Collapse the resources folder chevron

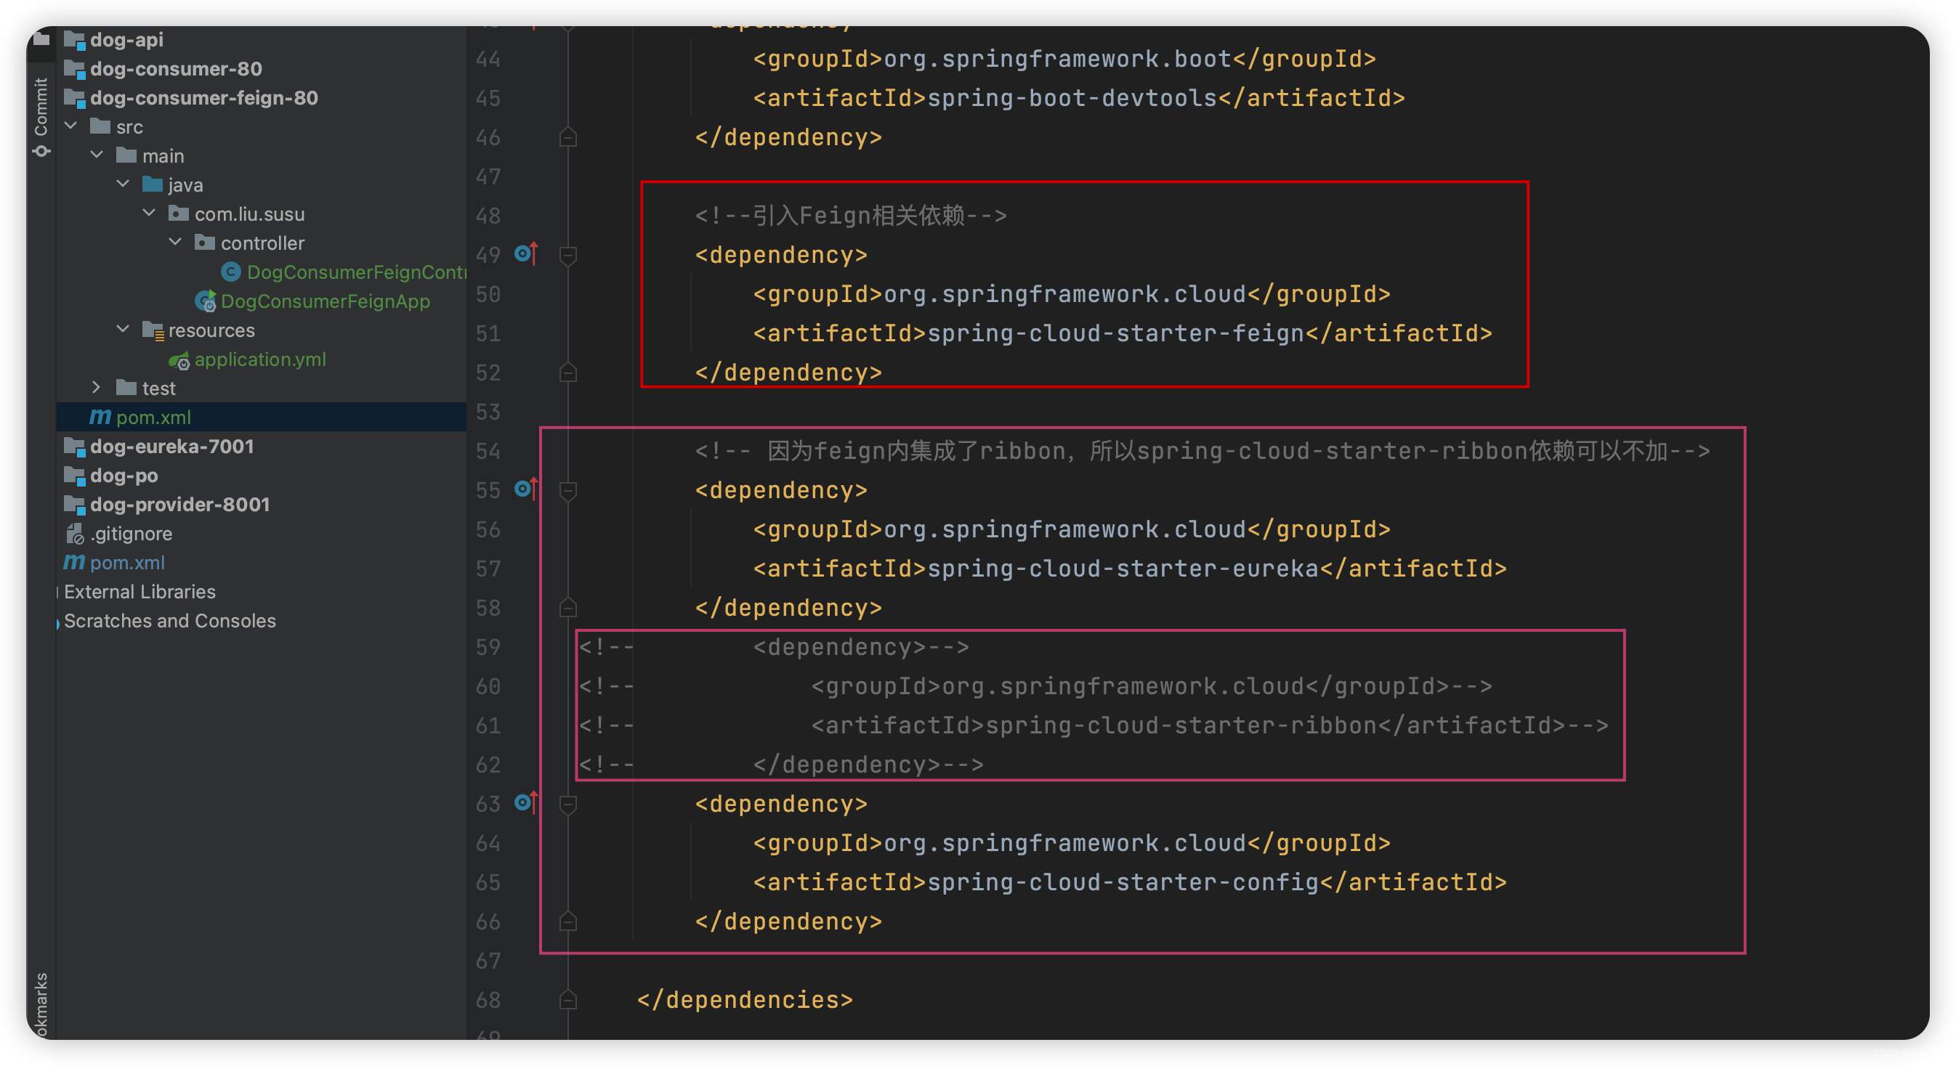(123, 329)
